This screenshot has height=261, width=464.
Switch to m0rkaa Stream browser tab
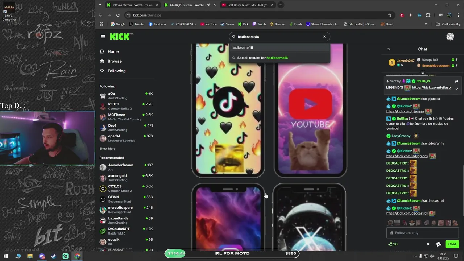pyautogui.click(x=132, y=5)
